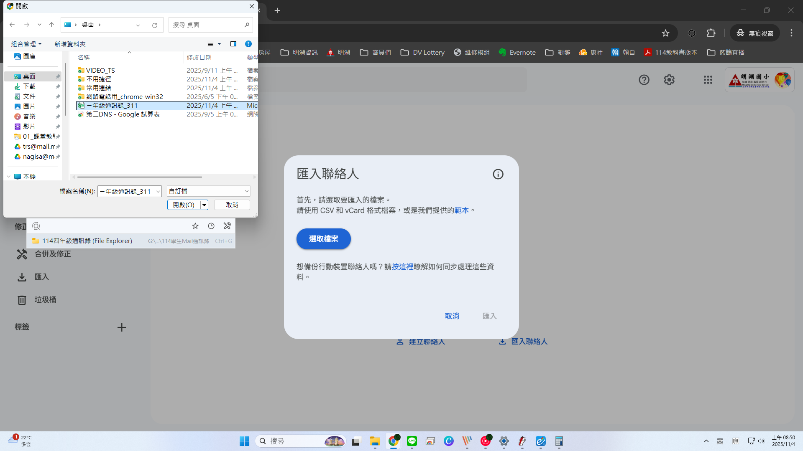The height and width of the screenshot is (451, 803).
Task: Open the settings gear icon in Contacts
Action: [x=669, y=80]
